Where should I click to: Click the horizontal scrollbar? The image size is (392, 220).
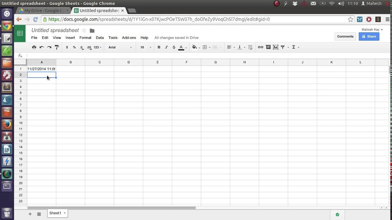[x=111, y=208]
